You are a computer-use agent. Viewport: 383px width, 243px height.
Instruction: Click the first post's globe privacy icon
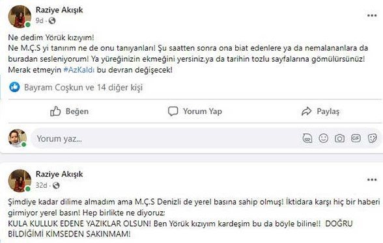point(52,21)
